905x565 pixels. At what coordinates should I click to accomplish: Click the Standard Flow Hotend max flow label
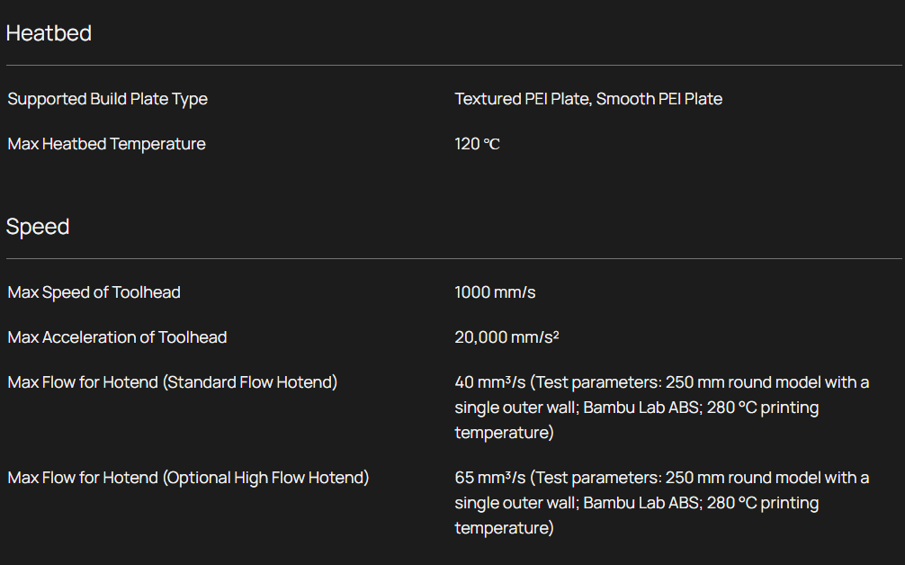click(x=173, y=382)
